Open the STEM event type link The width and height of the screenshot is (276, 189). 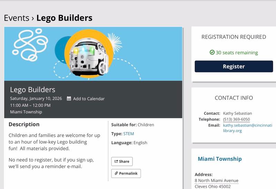click(x=128, y=133)
